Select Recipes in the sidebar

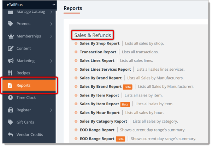click(29, 73)
